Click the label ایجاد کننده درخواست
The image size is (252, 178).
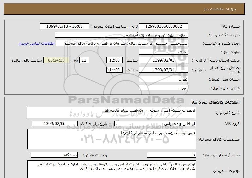221,43
